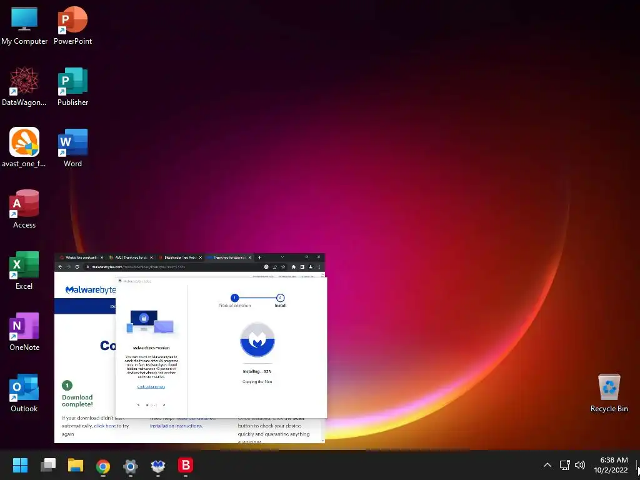The image size is (640, 480).
Task: Open the gear-shaped Settings taskbar icon
Action: coord(130,466)
